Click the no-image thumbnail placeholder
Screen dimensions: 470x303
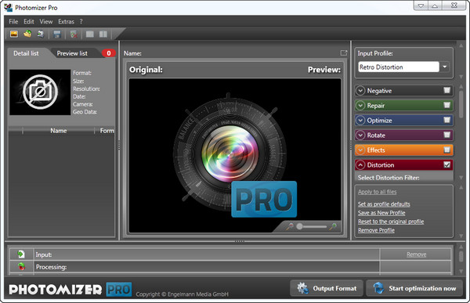[40, 92]
